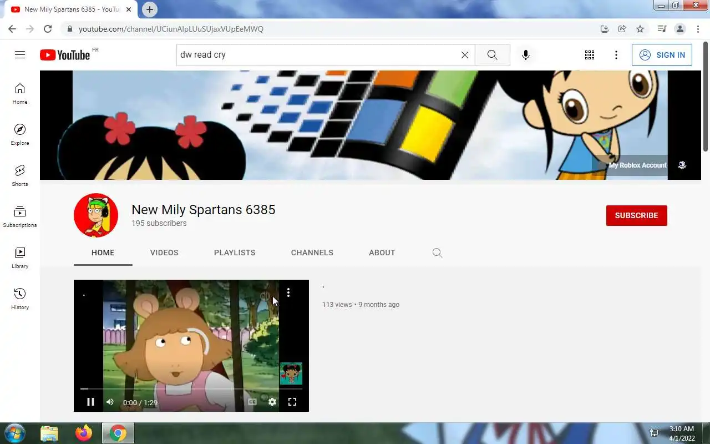710x444 pixels.
Task: Open the My Roblox Account banner link
Action: (x=637, y=165)
